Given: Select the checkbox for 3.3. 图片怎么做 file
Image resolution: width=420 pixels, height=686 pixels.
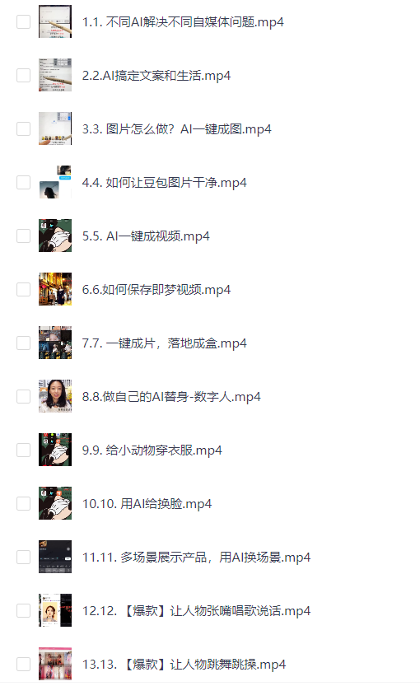Looking at the screenshot, I should [x=24, y=128].
